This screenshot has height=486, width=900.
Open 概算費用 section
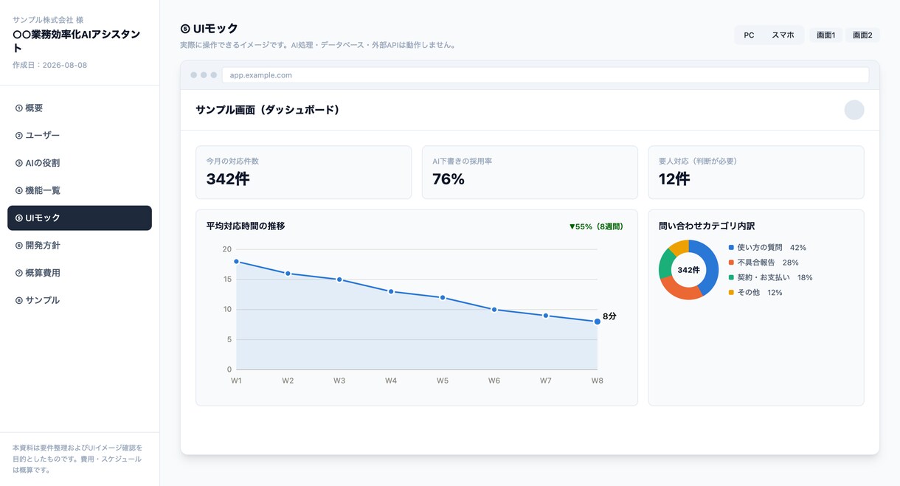pos(80,273)
